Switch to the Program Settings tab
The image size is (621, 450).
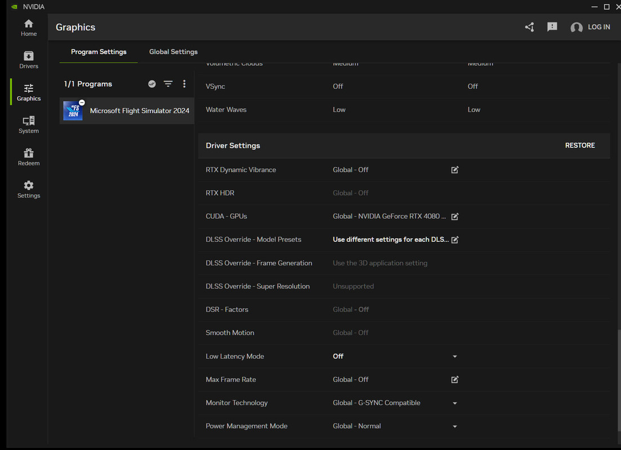(99, 52)
